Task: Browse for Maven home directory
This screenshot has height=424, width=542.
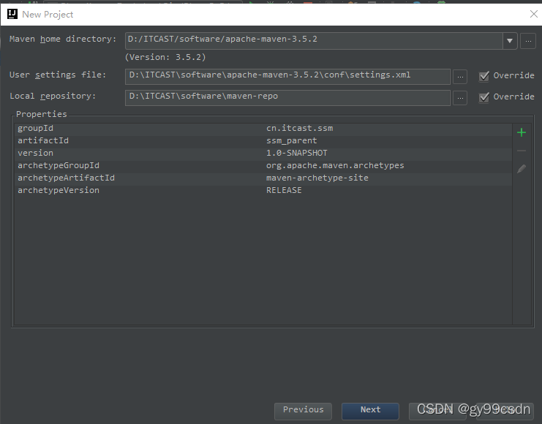Action: [x=528, y=41]
